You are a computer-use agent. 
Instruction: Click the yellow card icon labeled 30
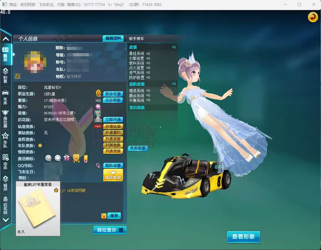(x=86, y=159)
